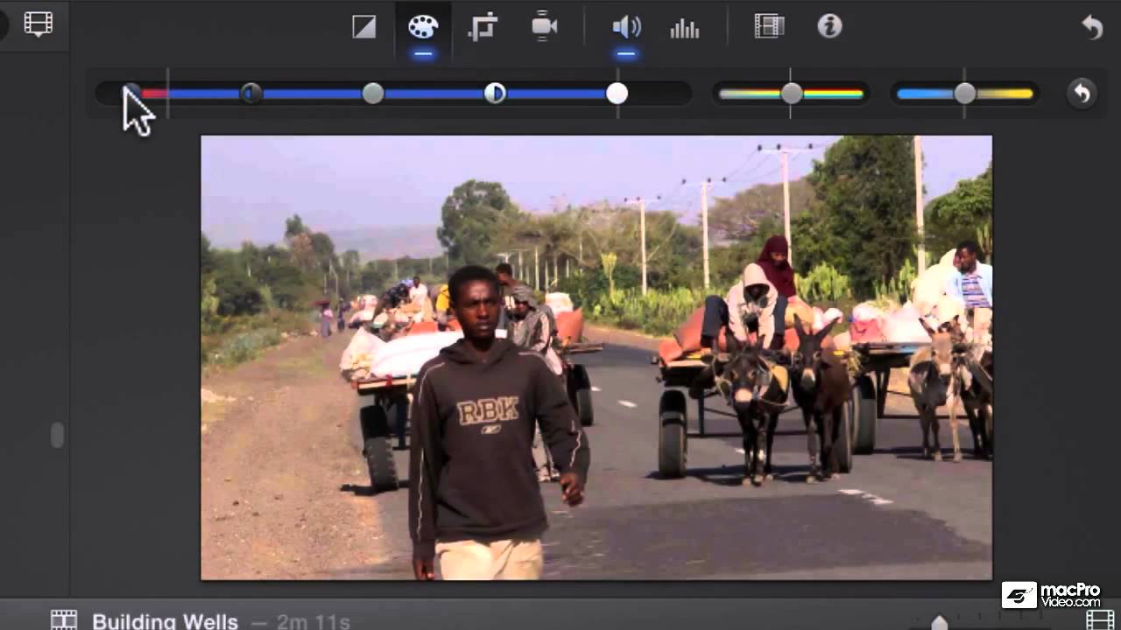Click the color temperature slider handle
1121x630 pixels.
[x=965, y=94]
